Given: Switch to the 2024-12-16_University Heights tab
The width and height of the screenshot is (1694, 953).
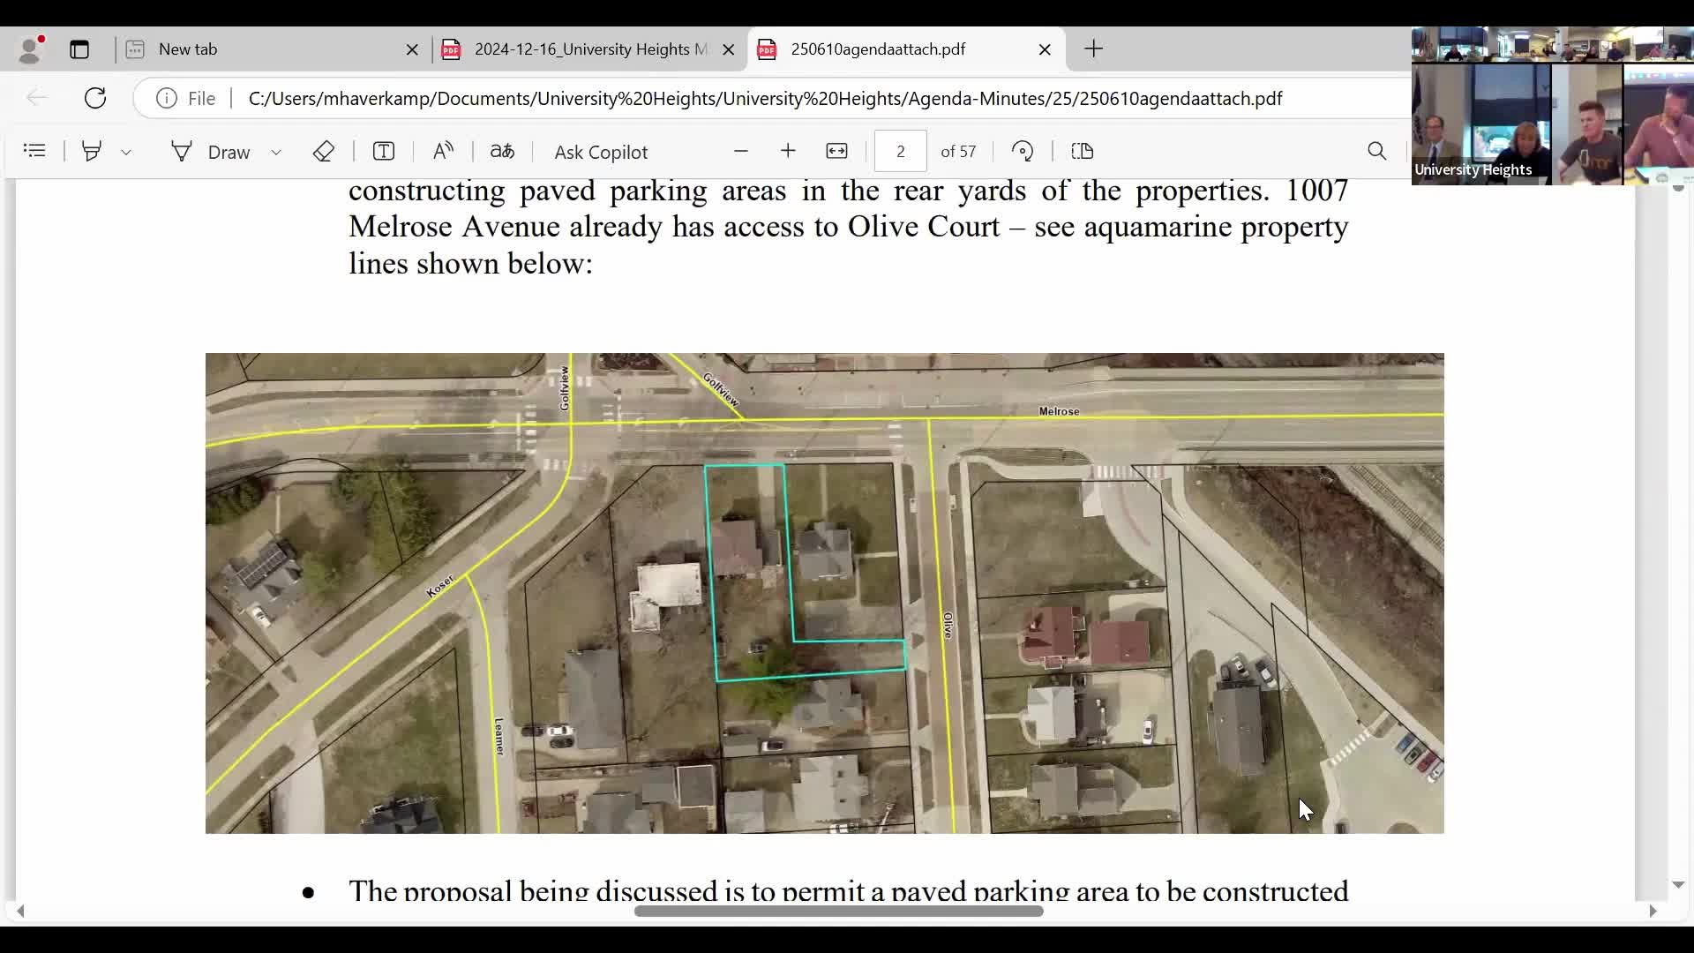Looking at the screenshot, I should (x=588, y=49).
